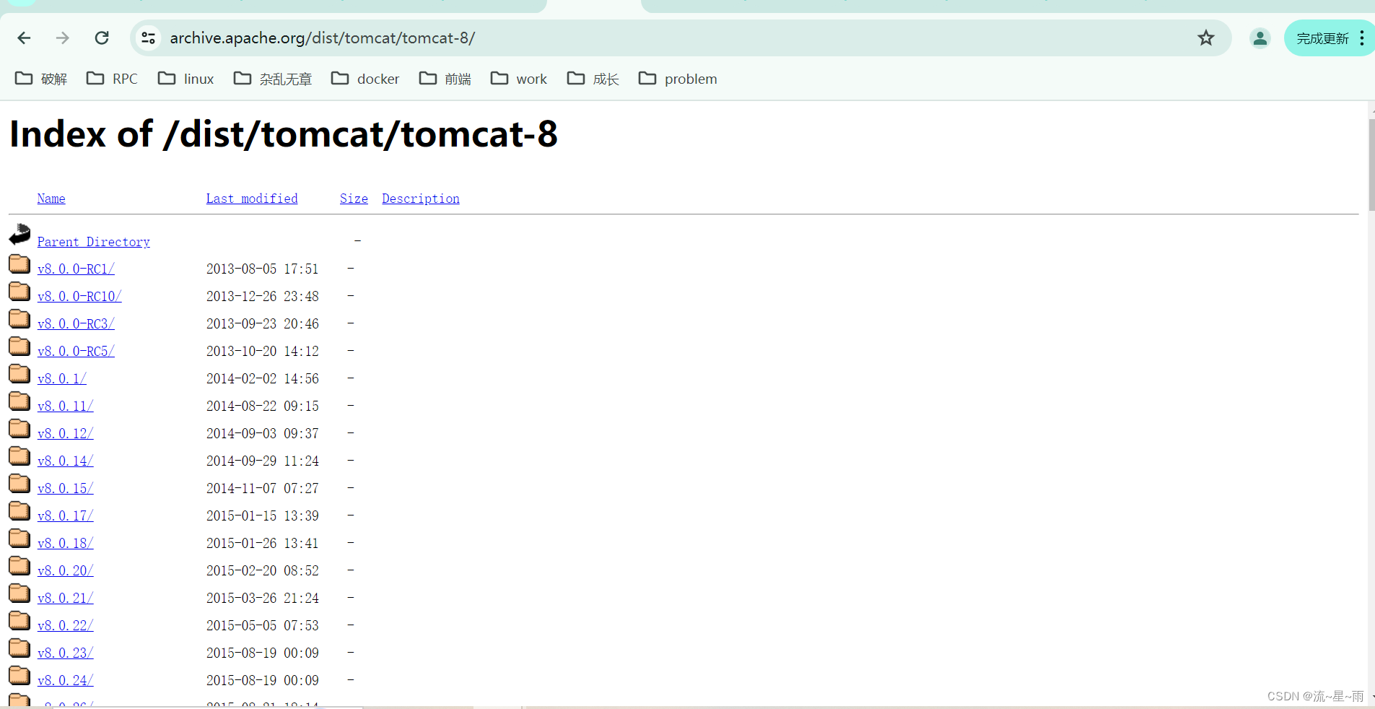1375x709 pixels.
Task: Click the 完成更新 update button
Action: [x=1322, y=38]
